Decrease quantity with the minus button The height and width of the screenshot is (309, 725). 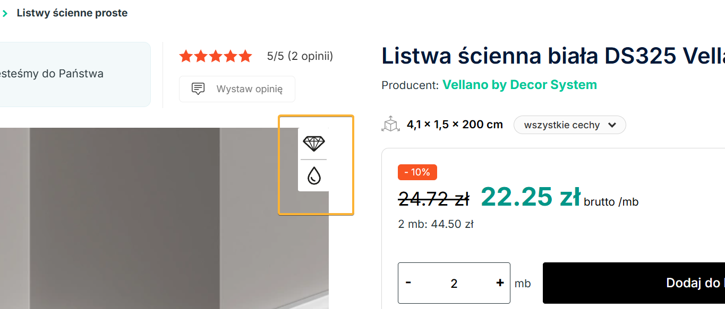(x=408, y=282)
